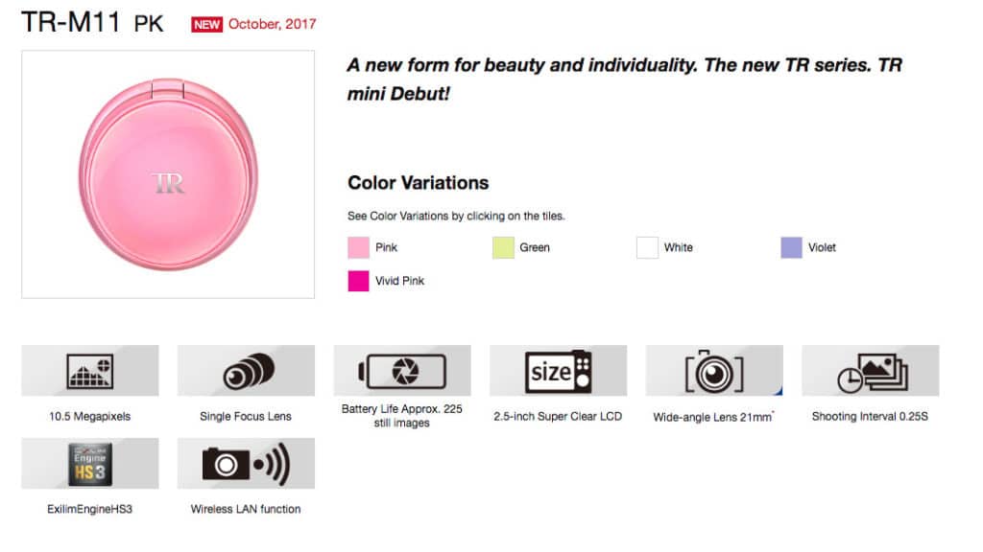Select the camera icon showing wireless waves
The width and height of the screenshot is (983, 552).
246,463
